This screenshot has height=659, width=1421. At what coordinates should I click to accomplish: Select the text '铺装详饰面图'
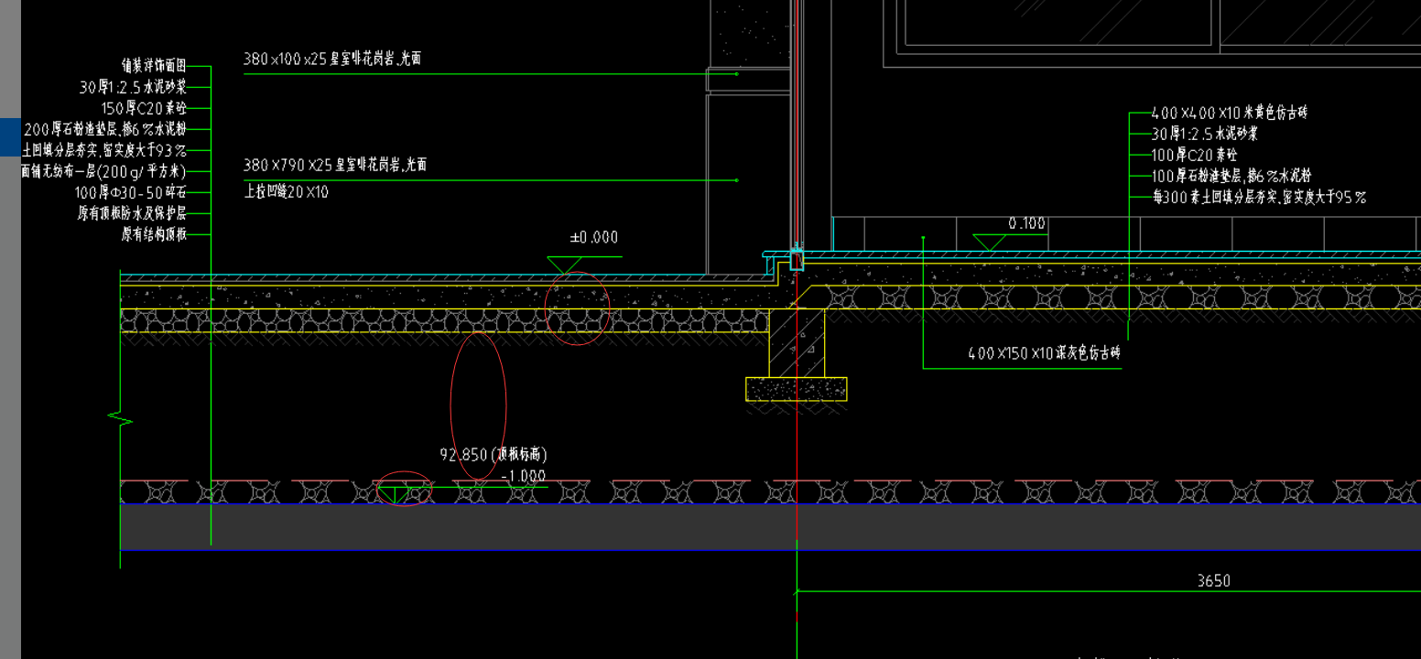(x=153, y=66)
